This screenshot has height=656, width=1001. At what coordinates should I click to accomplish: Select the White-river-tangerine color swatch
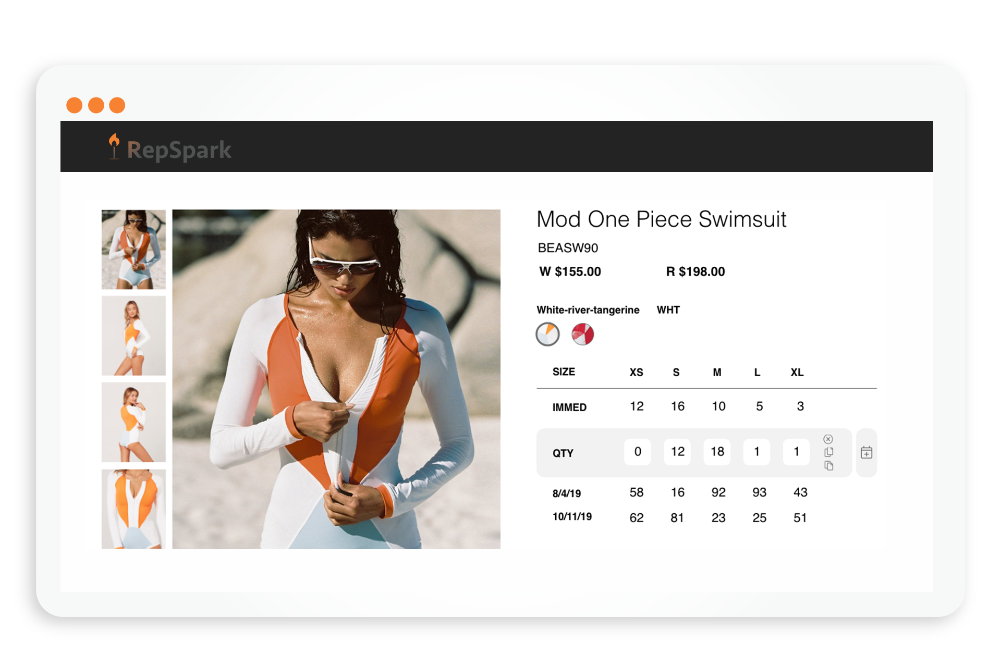[547, 333]
